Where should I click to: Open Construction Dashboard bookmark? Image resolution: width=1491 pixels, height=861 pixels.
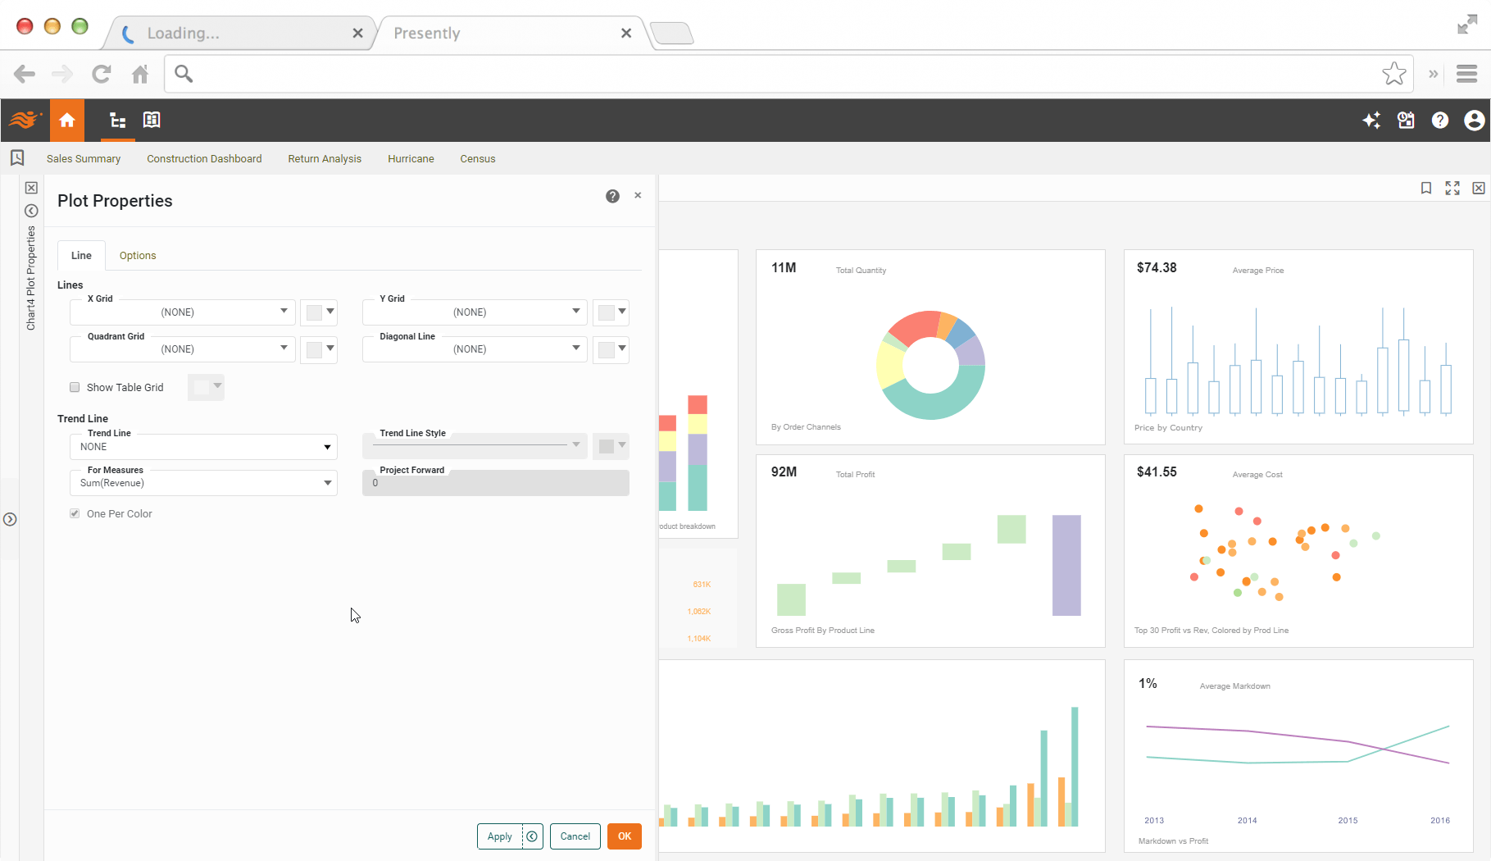tap(204, 158)
